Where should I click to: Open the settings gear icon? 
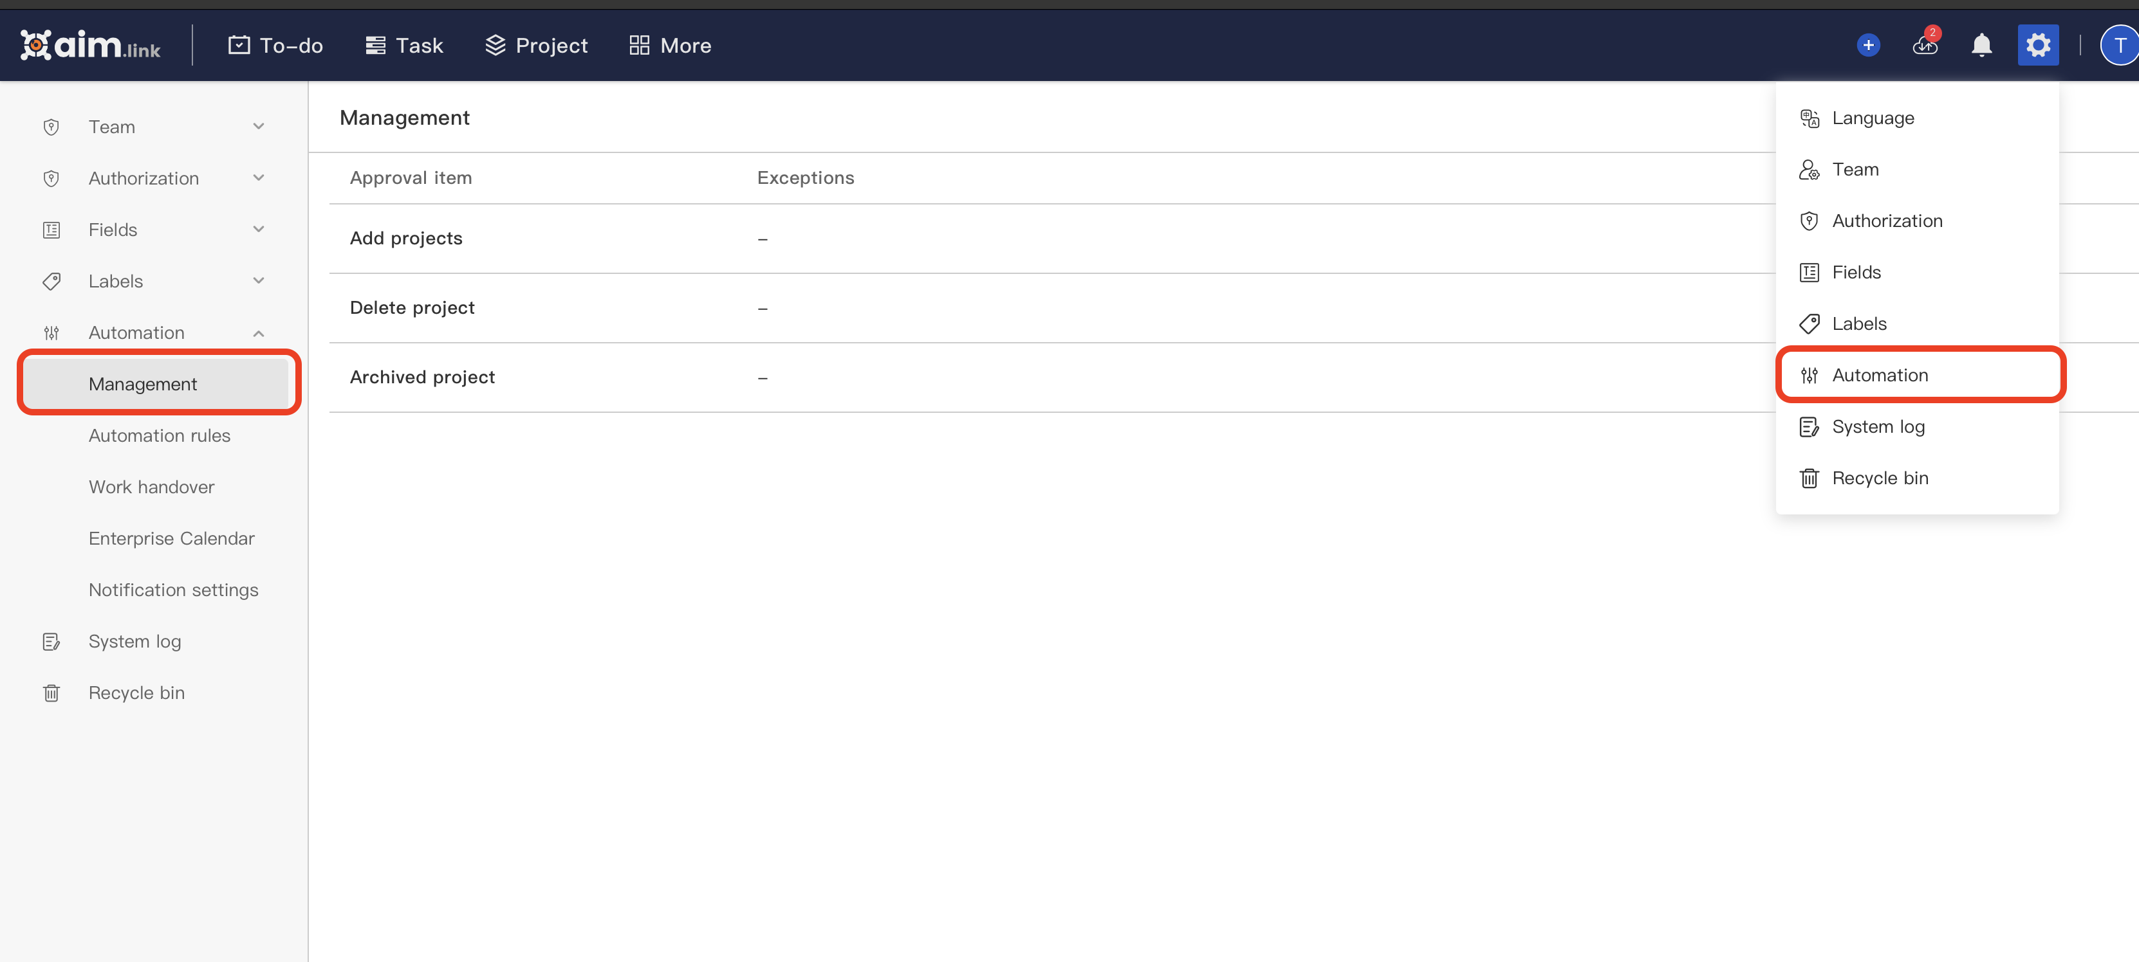pos(2038,45)
